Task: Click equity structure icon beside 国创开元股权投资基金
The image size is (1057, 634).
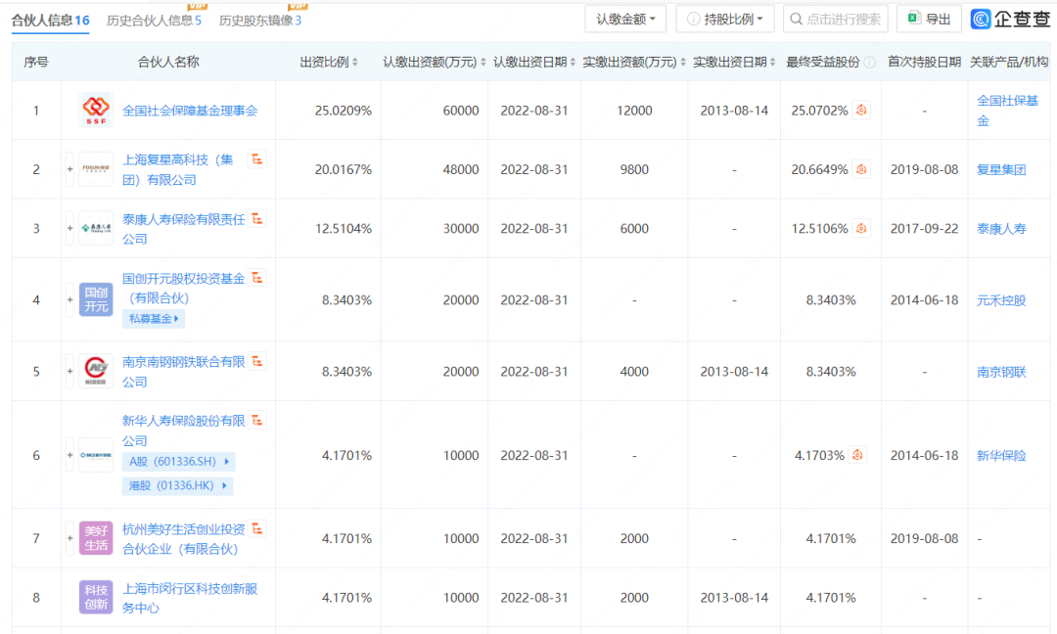Action: coord(256,278)
